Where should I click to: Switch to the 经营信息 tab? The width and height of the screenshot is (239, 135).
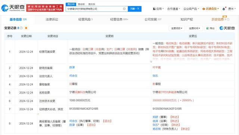coord(119,19)
